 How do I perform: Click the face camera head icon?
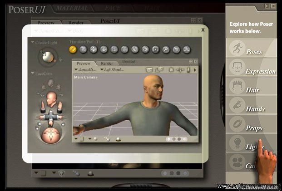pyautogui.click(x=51, y=98)
